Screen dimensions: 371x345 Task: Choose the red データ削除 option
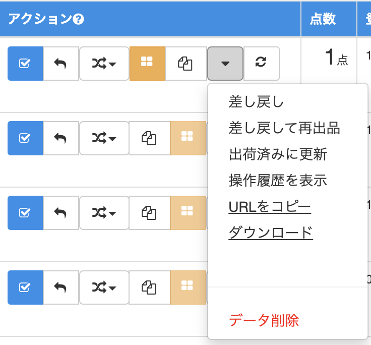(264, 321)
